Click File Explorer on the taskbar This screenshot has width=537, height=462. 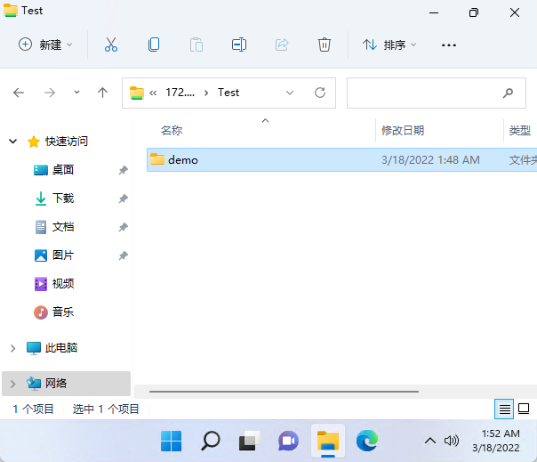[x=328, y=441]
